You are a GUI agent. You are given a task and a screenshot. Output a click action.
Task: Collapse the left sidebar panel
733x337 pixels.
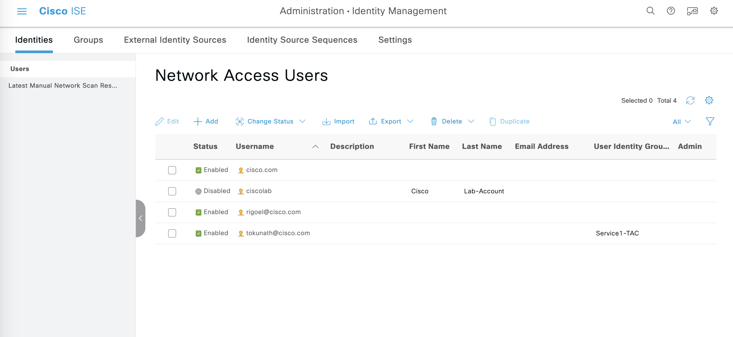click(x=141, y=218)
